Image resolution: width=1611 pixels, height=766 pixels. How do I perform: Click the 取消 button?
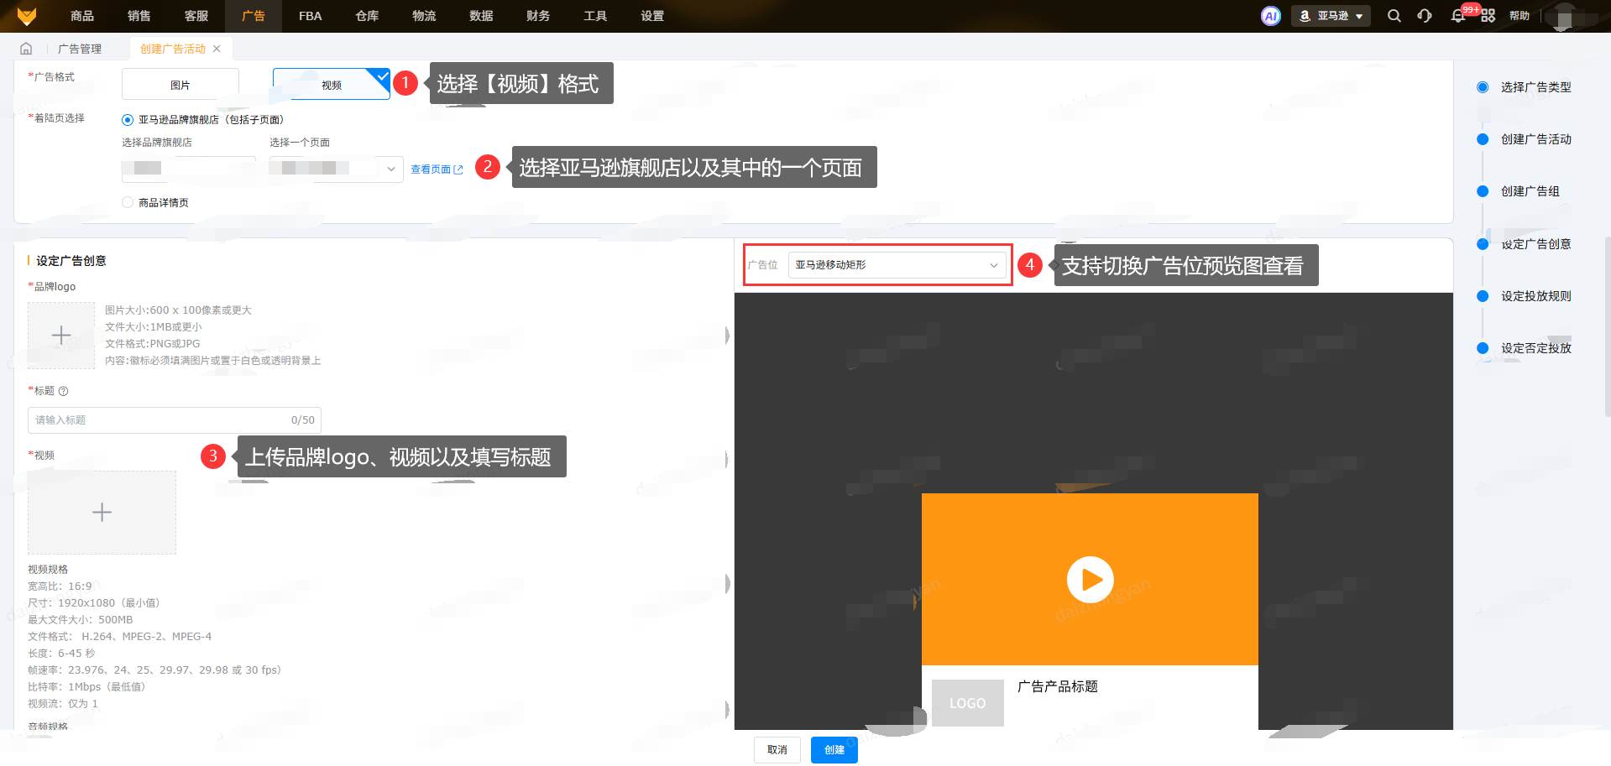pyautogui.click(x=777, y=750)
